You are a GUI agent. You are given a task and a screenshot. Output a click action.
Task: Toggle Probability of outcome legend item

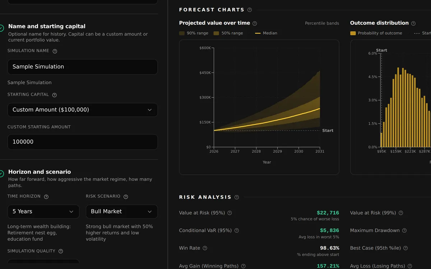point(376,33)
